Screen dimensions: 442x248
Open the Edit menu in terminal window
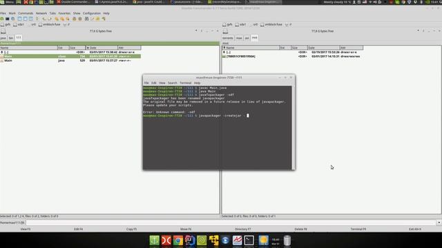tap(153, 83)
